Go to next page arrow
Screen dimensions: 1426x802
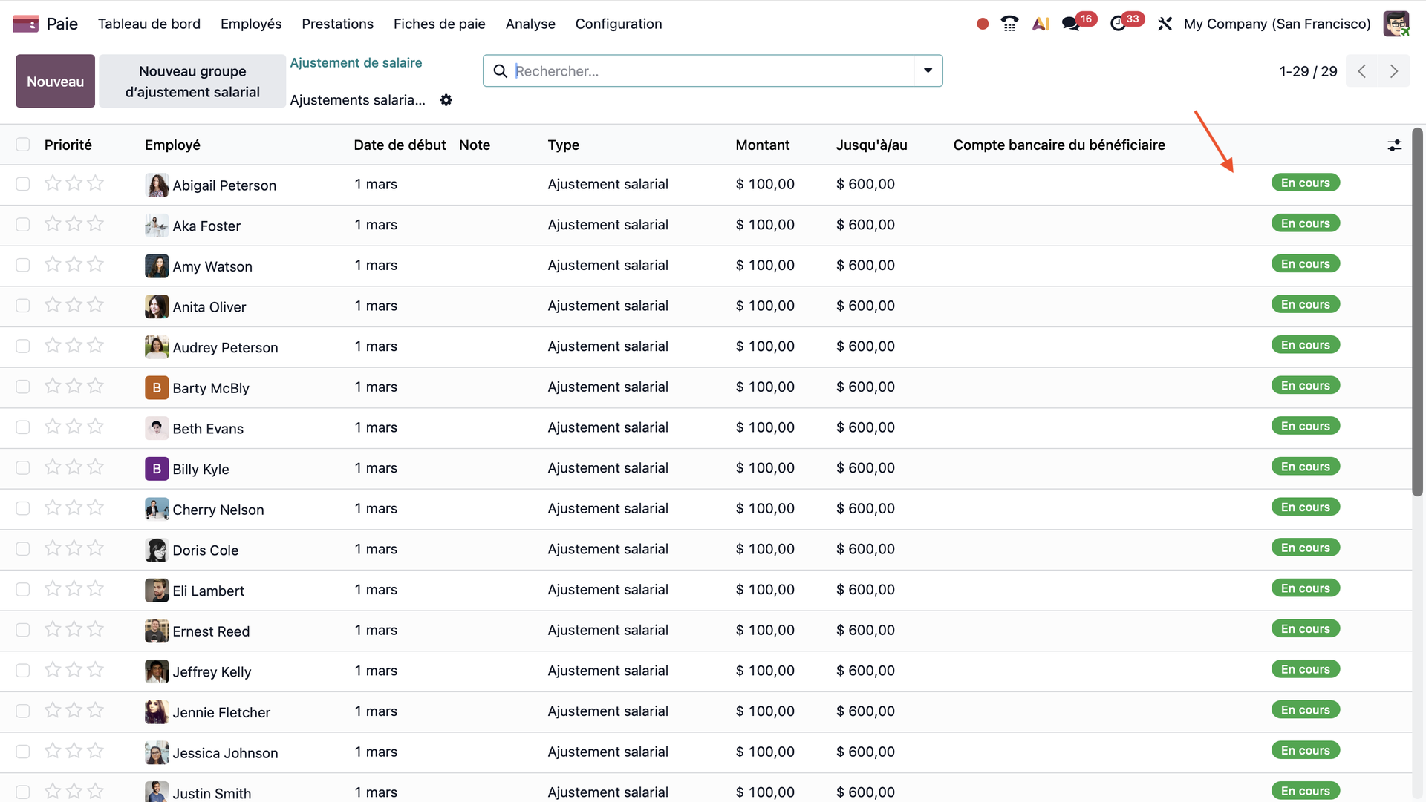[1393, 71]
